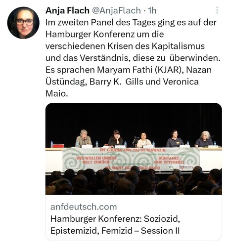Click the red folder on the panel table
The width and height of the screenshot is (229, 246).
tap(59, 146)
